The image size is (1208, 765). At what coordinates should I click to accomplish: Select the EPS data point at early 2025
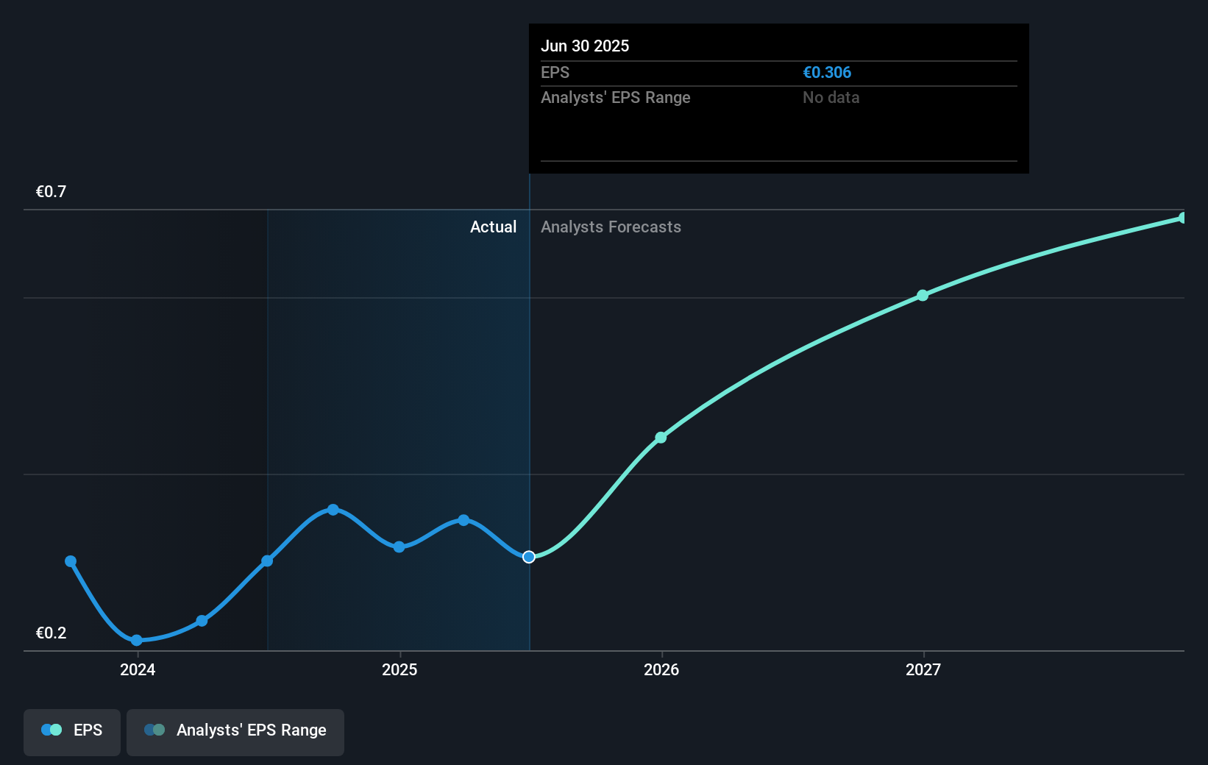[x=399, y=547]
